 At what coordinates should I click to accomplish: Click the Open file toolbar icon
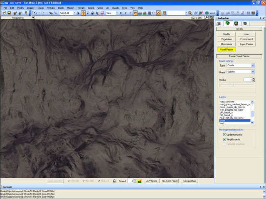coord(4,13)
